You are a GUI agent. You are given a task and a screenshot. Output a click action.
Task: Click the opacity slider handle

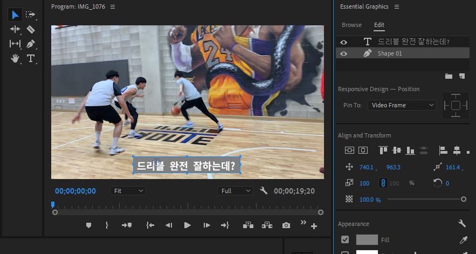(x=464, y=200)
